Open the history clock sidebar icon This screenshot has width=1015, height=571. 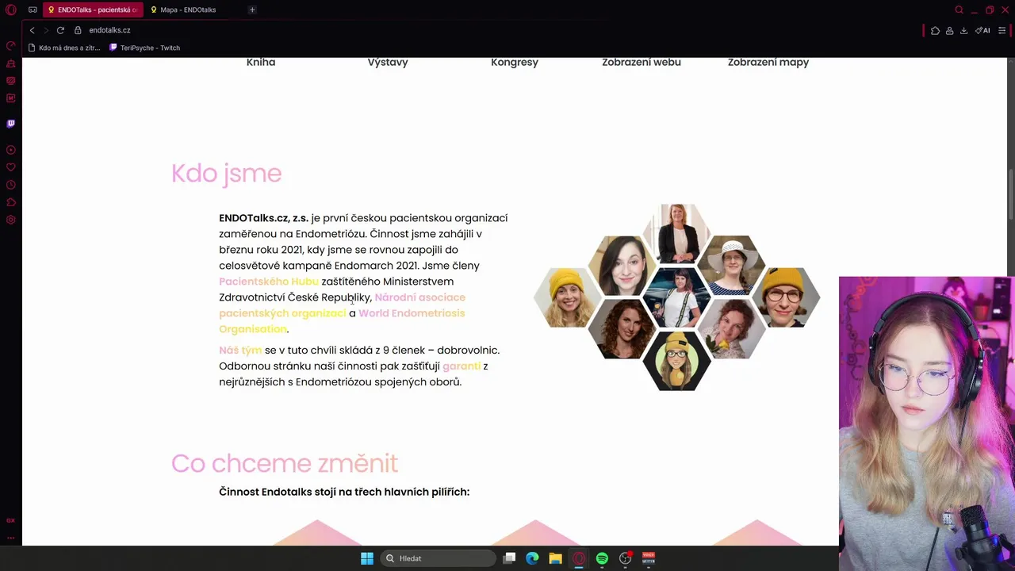point(11,185)
